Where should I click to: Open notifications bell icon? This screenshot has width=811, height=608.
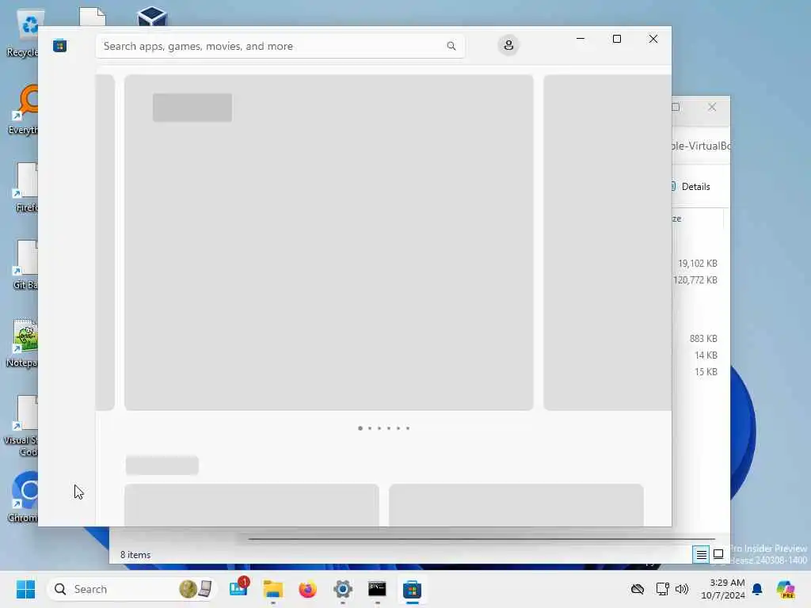757,589
